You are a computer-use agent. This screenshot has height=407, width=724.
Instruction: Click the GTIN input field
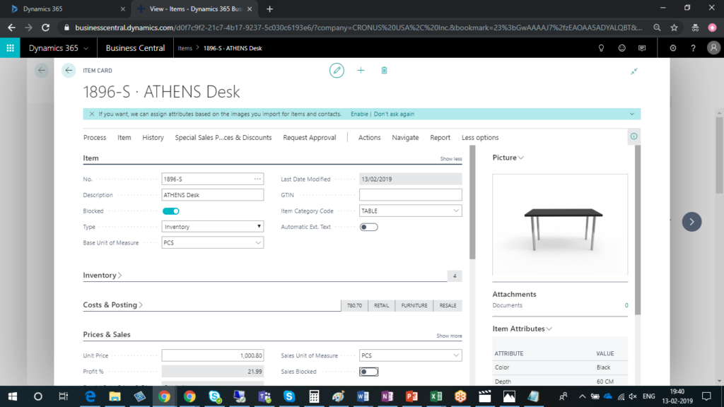(x=410, y=195)
